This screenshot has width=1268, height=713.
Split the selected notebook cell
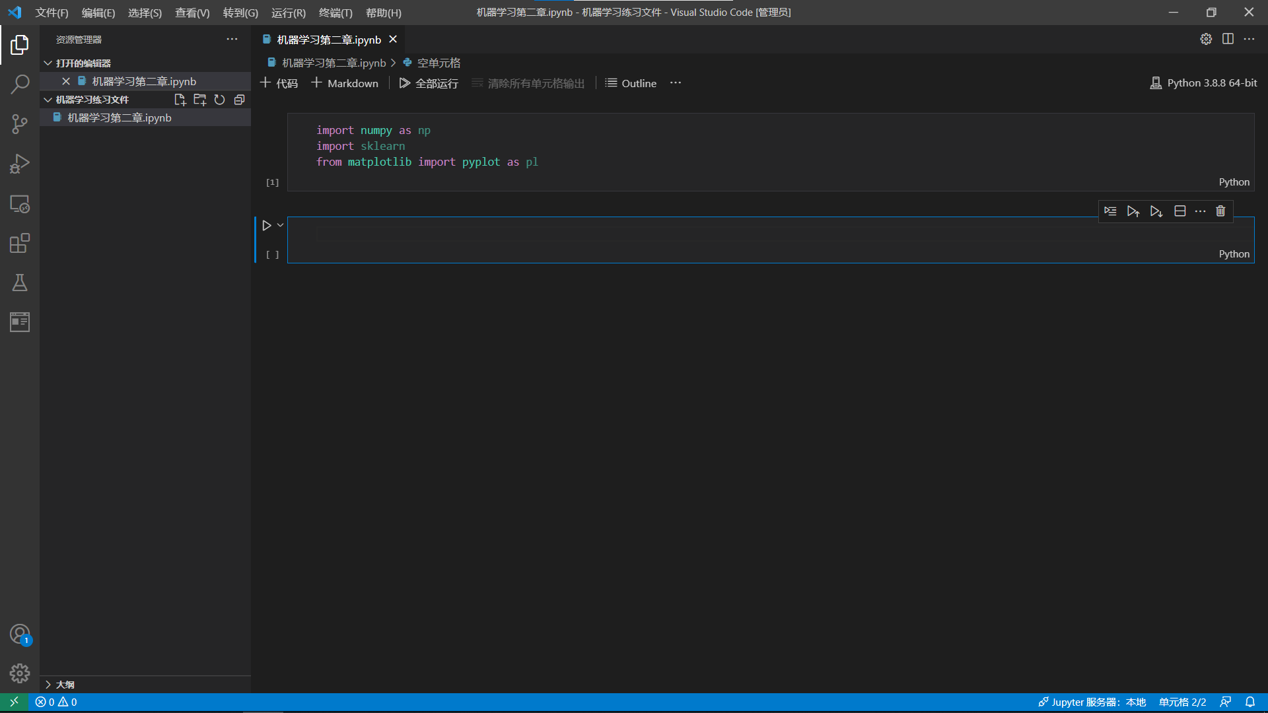(1181, 211)
